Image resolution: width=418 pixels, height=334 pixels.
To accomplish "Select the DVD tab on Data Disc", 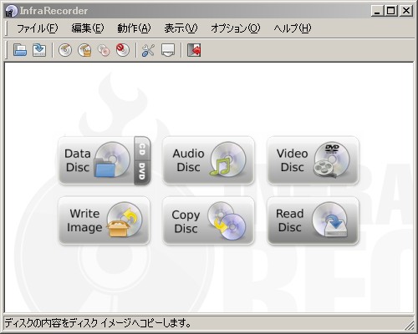I will tap(142, 172).
